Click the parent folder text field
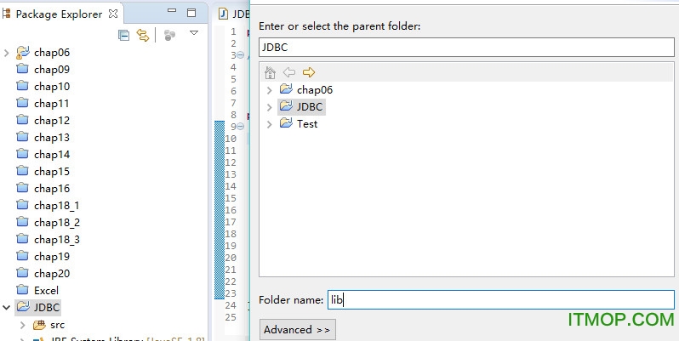 pyautogui.click(x=466, y=47)
